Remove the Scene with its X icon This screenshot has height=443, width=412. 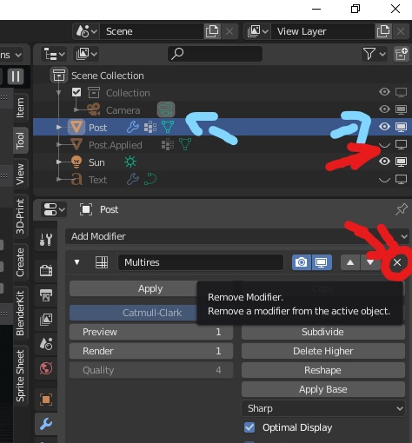[229, 31]
